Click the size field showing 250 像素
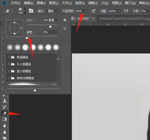 (x=50, y=20)
